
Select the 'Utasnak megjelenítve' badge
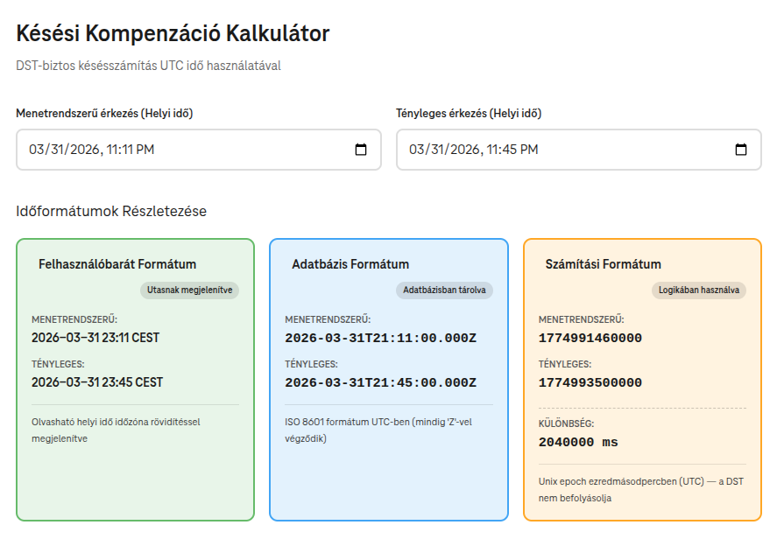pos(188,289)
